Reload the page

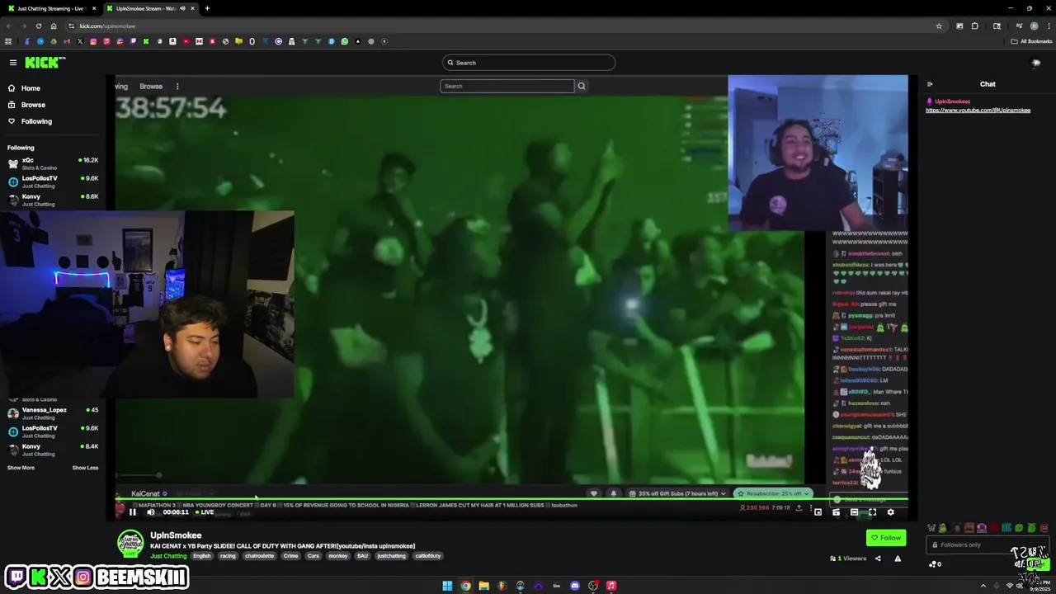(39, 26)
